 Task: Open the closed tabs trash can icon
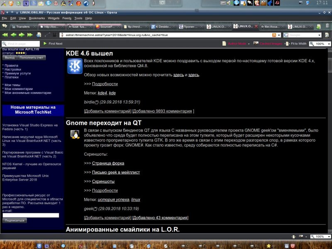(327, 26)
